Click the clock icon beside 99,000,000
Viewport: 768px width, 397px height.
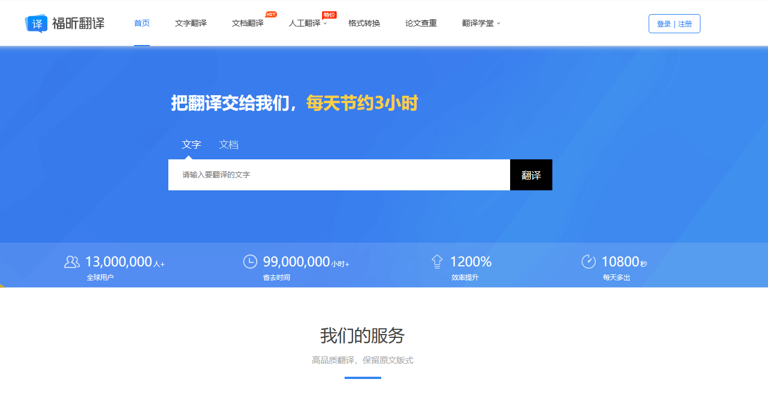(250, 261)
